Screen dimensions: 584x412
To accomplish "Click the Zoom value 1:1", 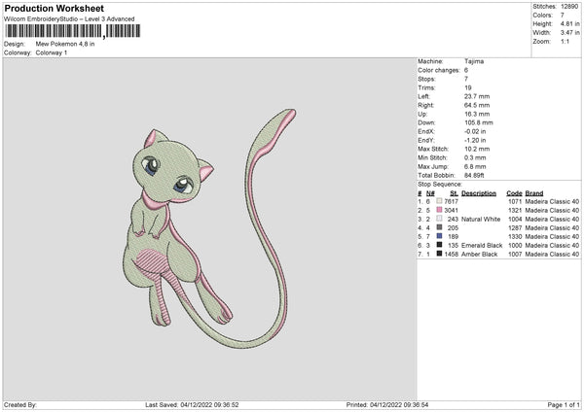I will (x=565, y=42).
